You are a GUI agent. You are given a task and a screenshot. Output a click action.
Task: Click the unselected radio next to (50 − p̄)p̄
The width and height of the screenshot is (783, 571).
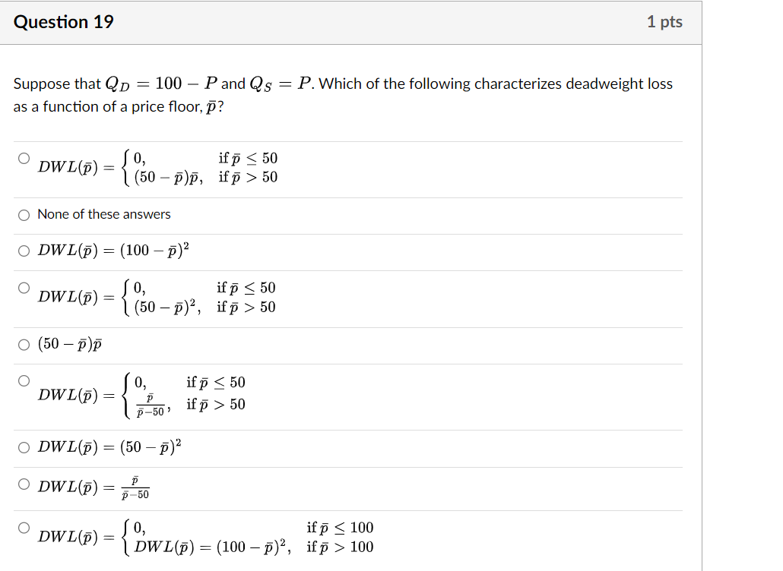[24, 343]
